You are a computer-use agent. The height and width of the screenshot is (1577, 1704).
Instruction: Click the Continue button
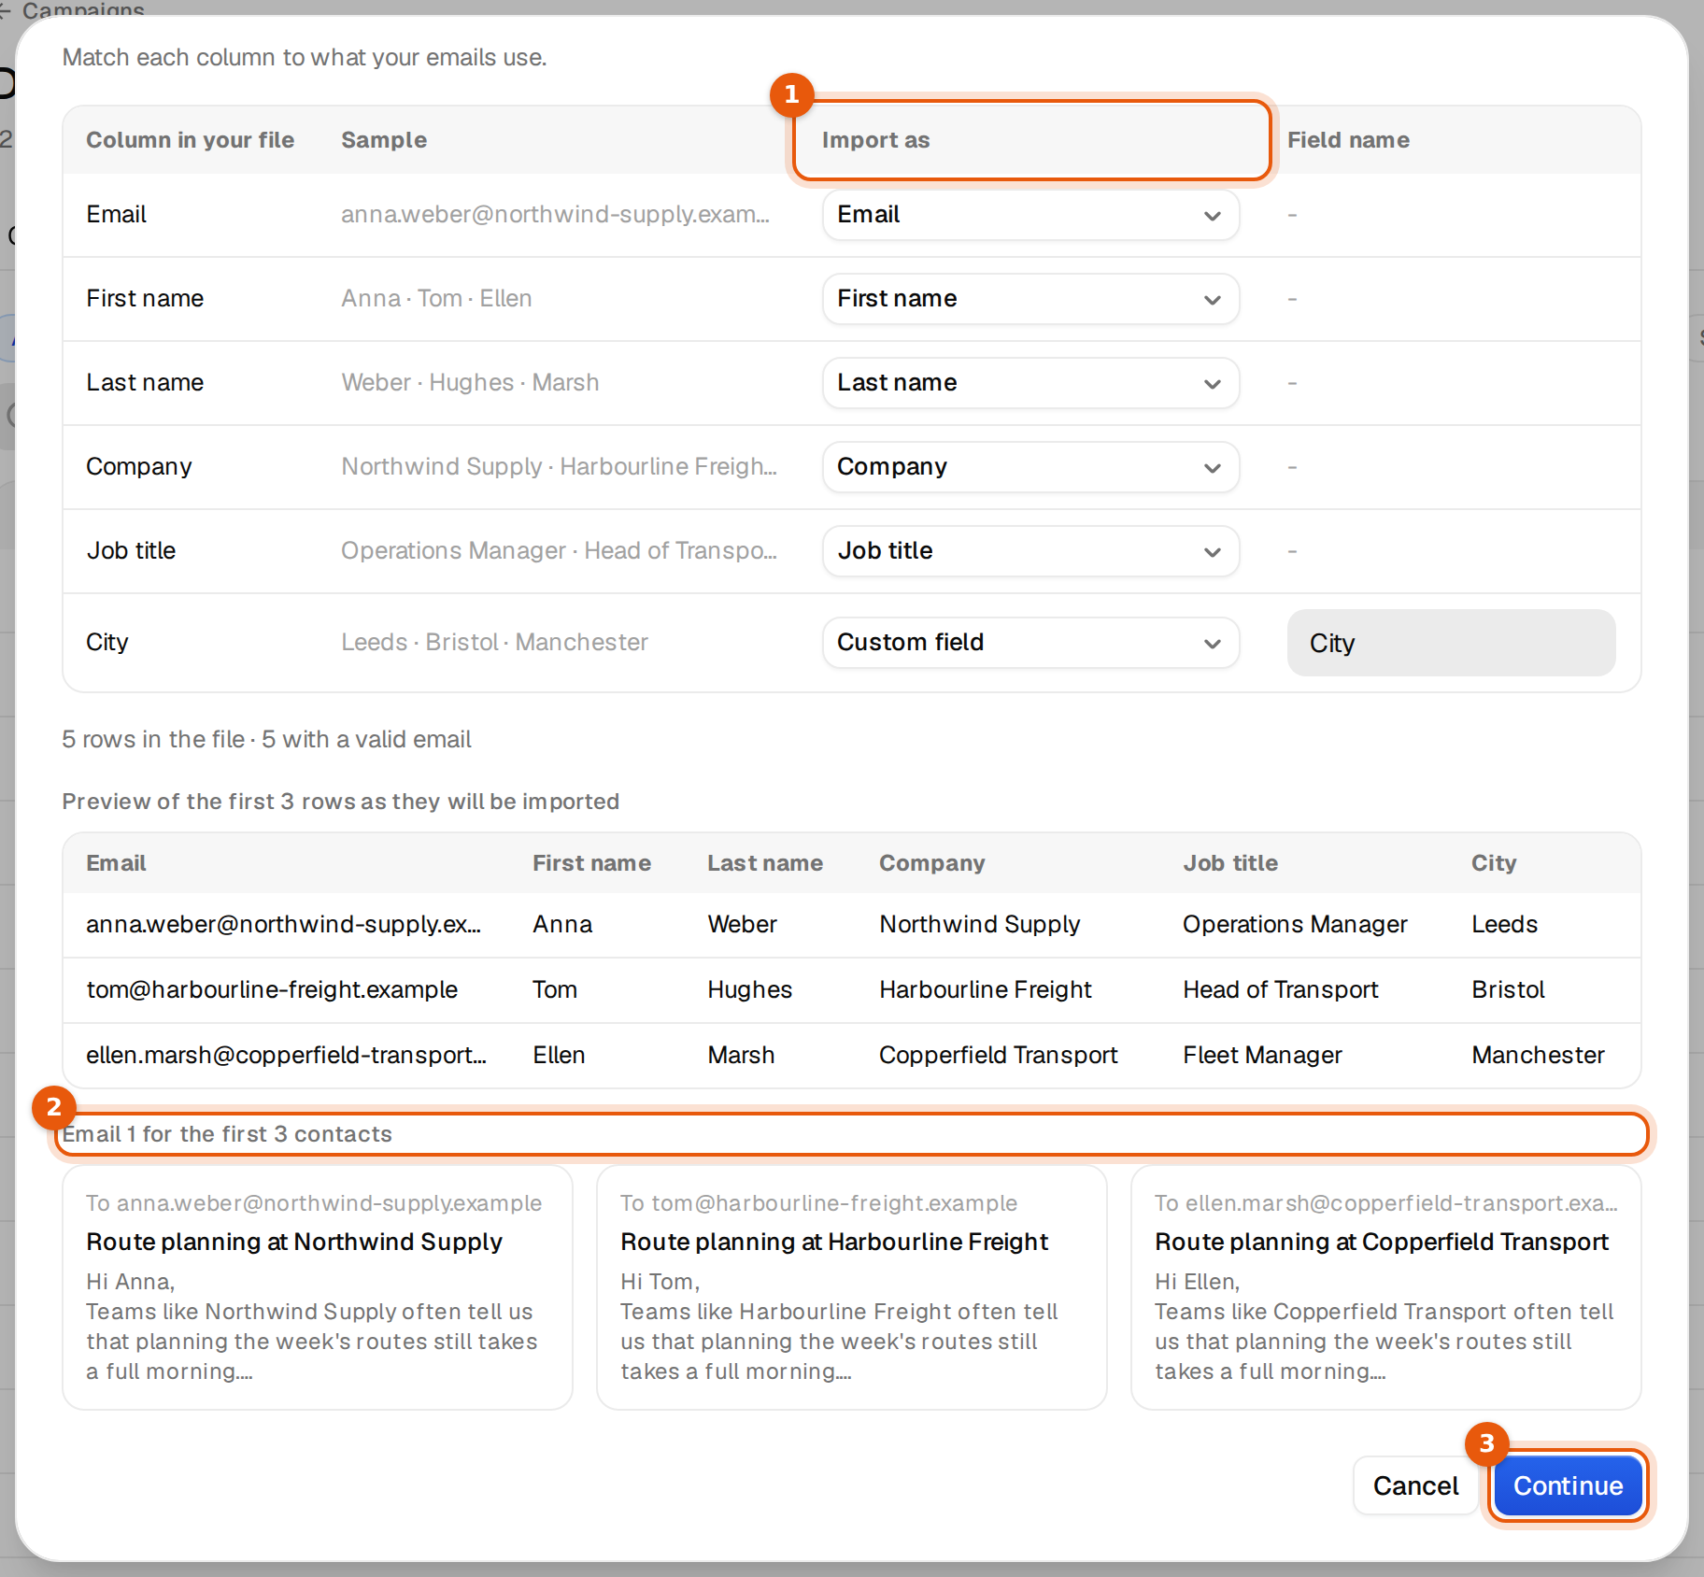[x=1568, y=1485]
